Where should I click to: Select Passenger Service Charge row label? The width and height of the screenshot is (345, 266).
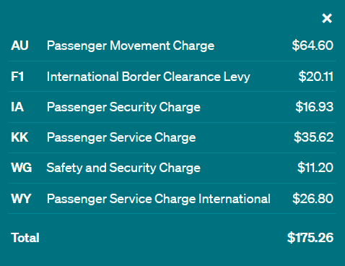click(121, 137)
